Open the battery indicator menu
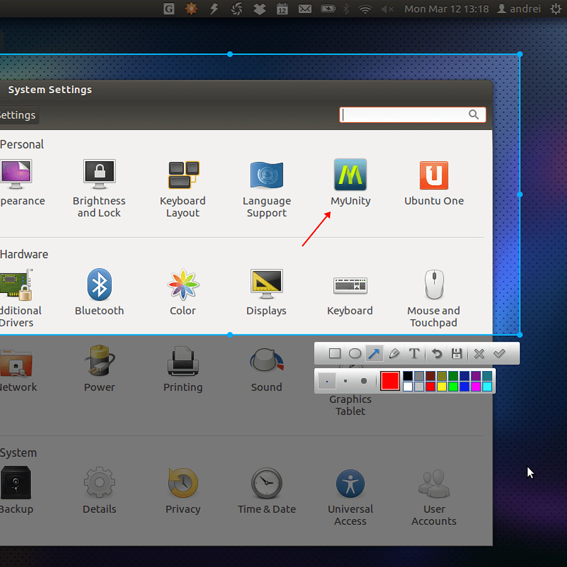The width and height of the screenshot is (567, 567). click(328, 9)
